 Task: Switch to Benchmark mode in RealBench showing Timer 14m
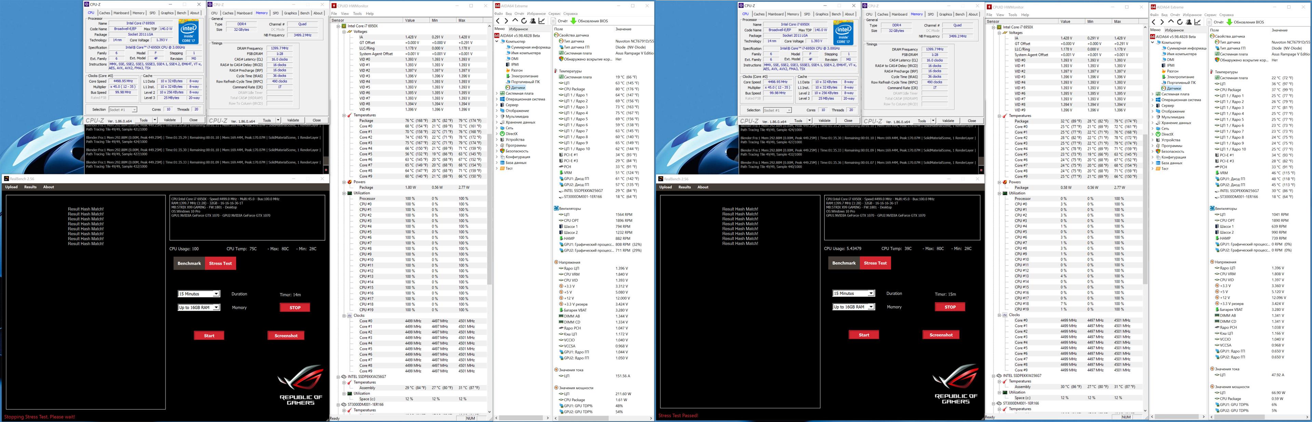tap(189, 263)
